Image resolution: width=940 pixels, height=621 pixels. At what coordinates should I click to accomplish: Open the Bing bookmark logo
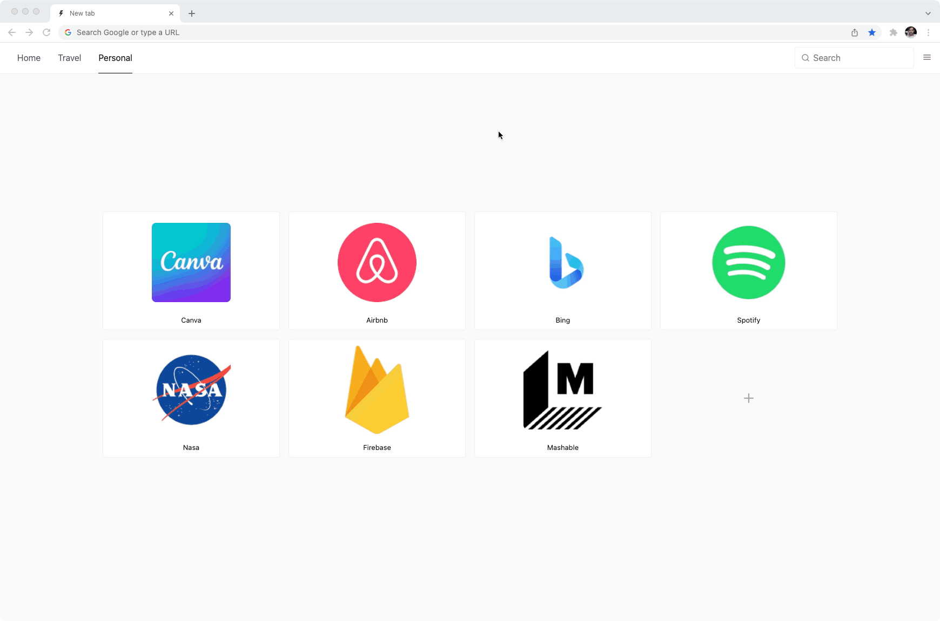(566, 262)
